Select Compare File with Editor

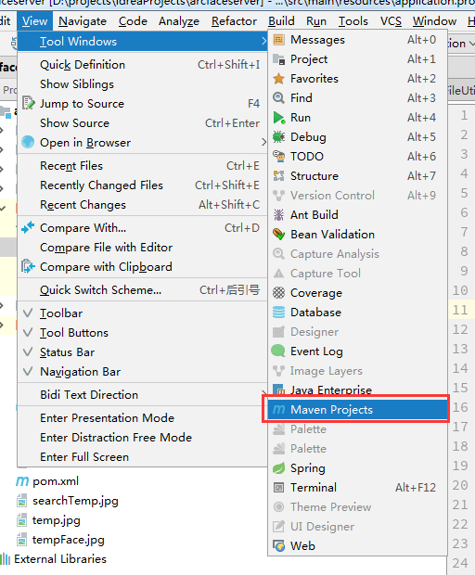[x=142, y=247]
